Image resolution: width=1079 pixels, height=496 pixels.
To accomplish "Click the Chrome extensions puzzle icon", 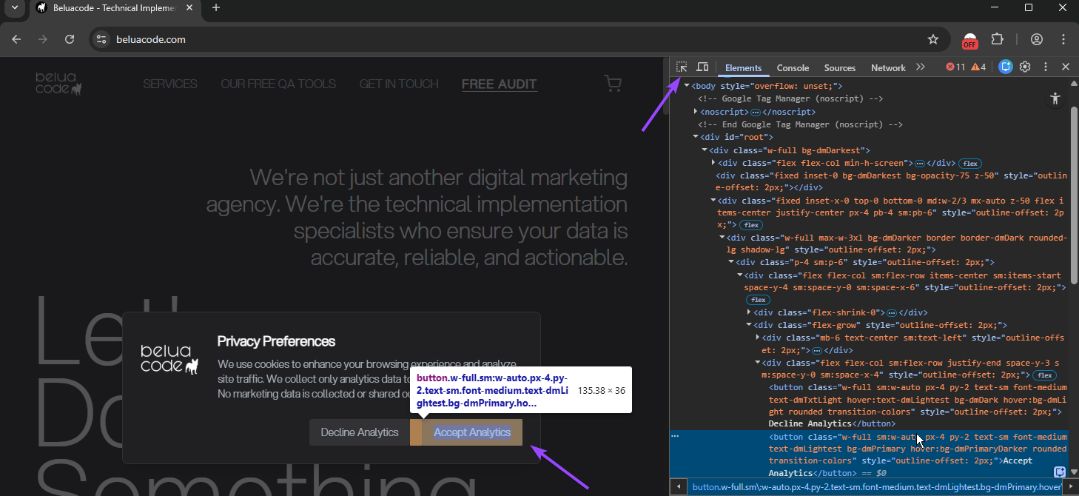I will tap(997, 39).
